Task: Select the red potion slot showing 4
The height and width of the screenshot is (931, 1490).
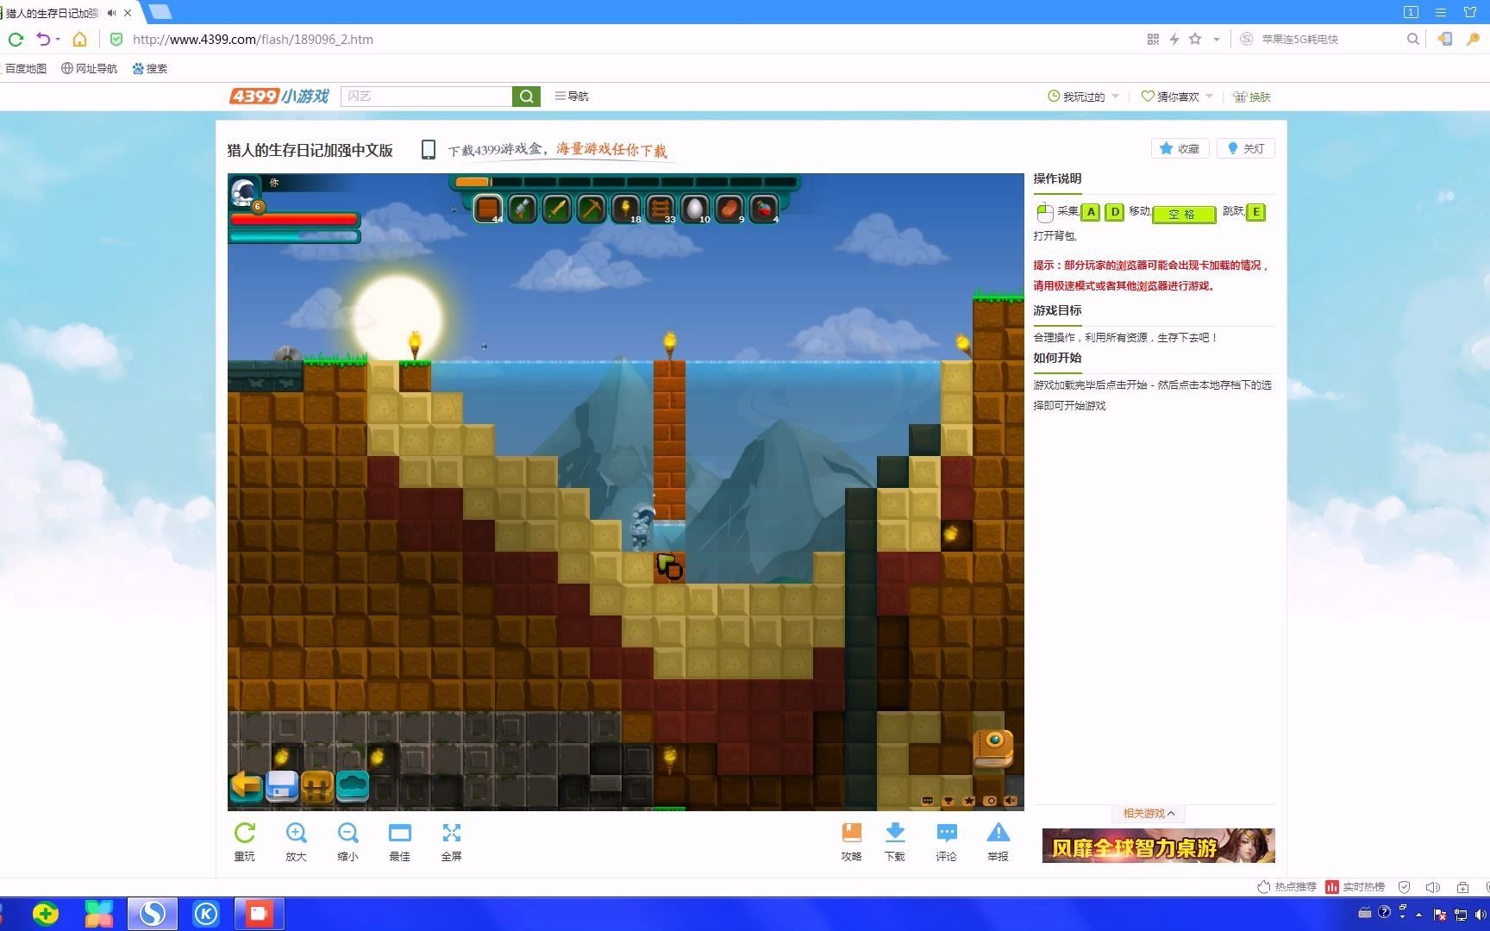Action: pyautogui.click(x=764, y=209)
